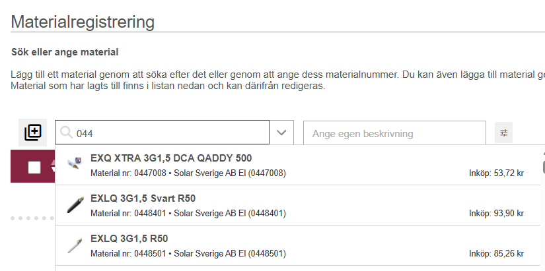Select EXQ XTRA 3G1,5 DCA QADDY 500
The height and width of the screenshot is (271, 545).
tap(171, 158)
